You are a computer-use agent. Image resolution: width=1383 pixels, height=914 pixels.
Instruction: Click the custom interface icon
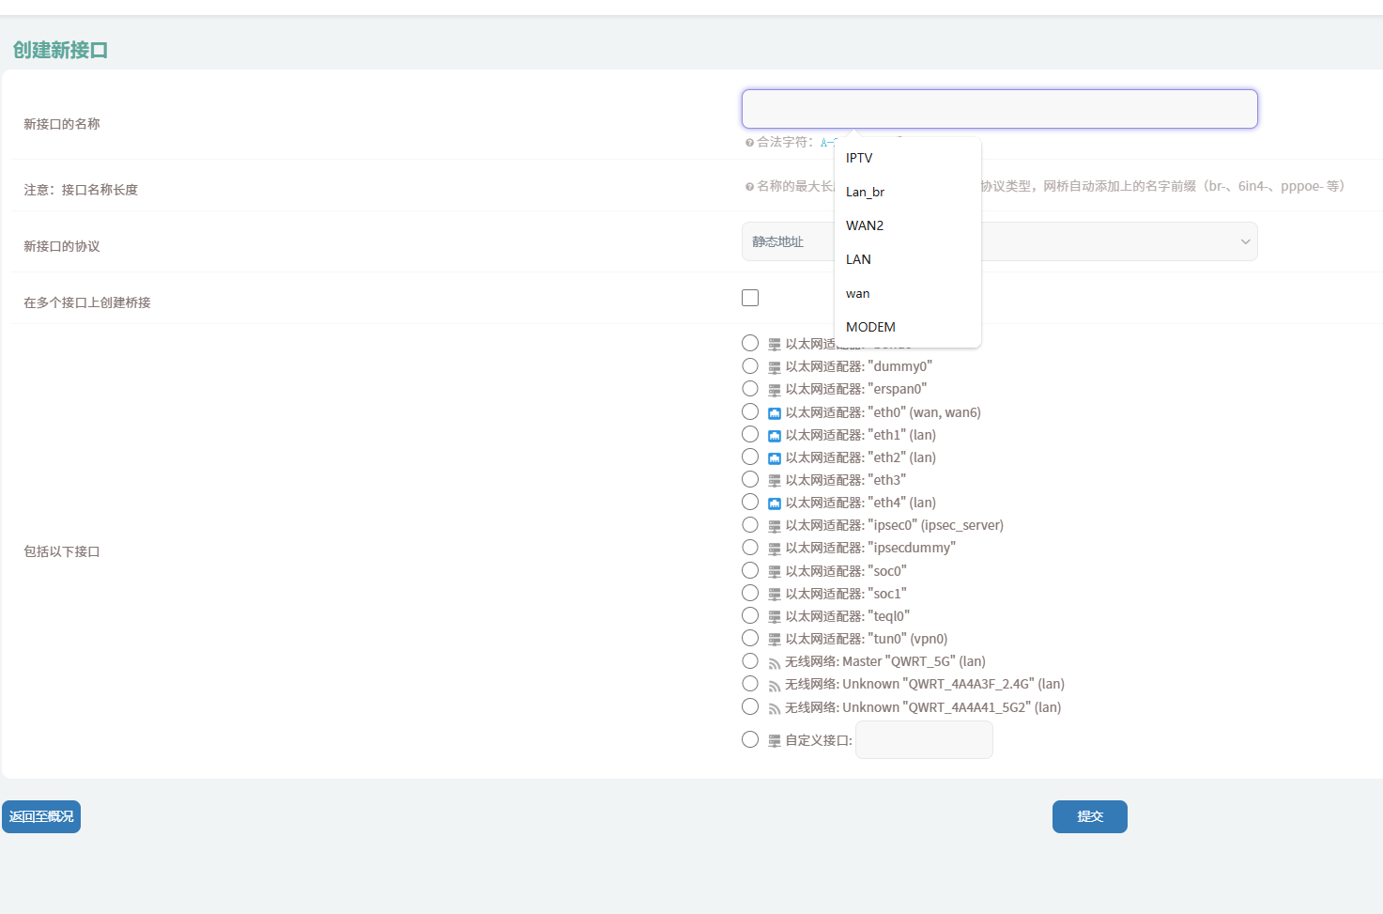tap(775, 741)
